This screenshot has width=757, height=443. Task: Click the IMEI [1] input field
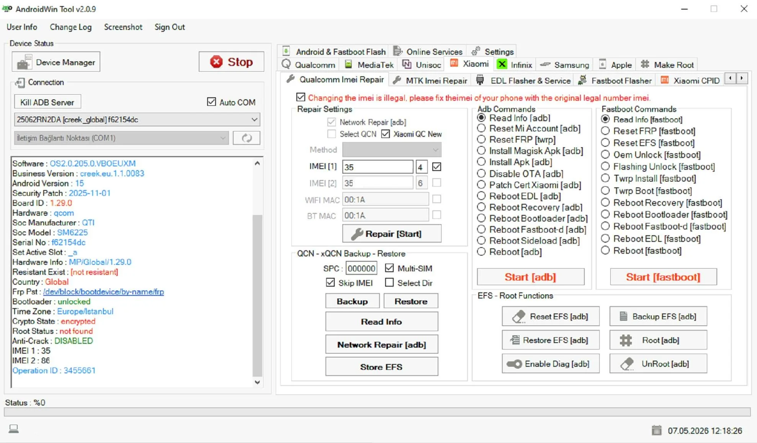[x=378, y=167]
